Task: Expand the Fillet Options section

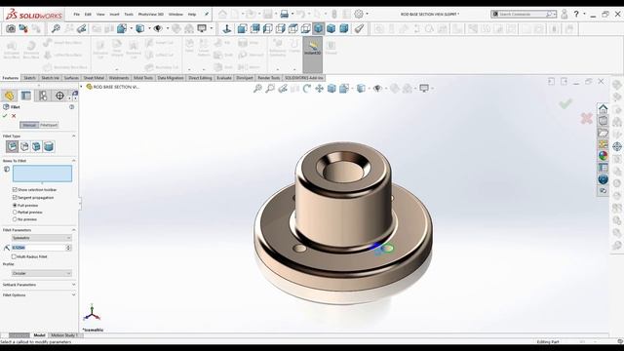Action: click(74, 294)
